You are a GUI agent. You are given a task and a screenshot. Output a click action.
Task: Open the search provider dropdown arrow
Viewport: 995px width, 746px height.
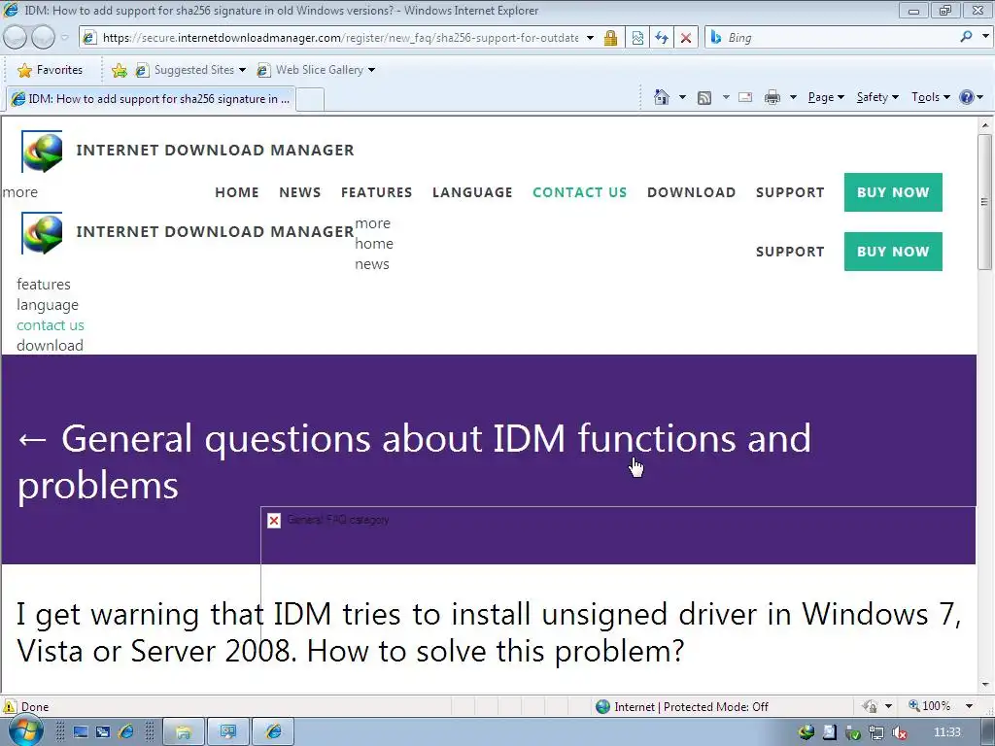pos(985,37)
